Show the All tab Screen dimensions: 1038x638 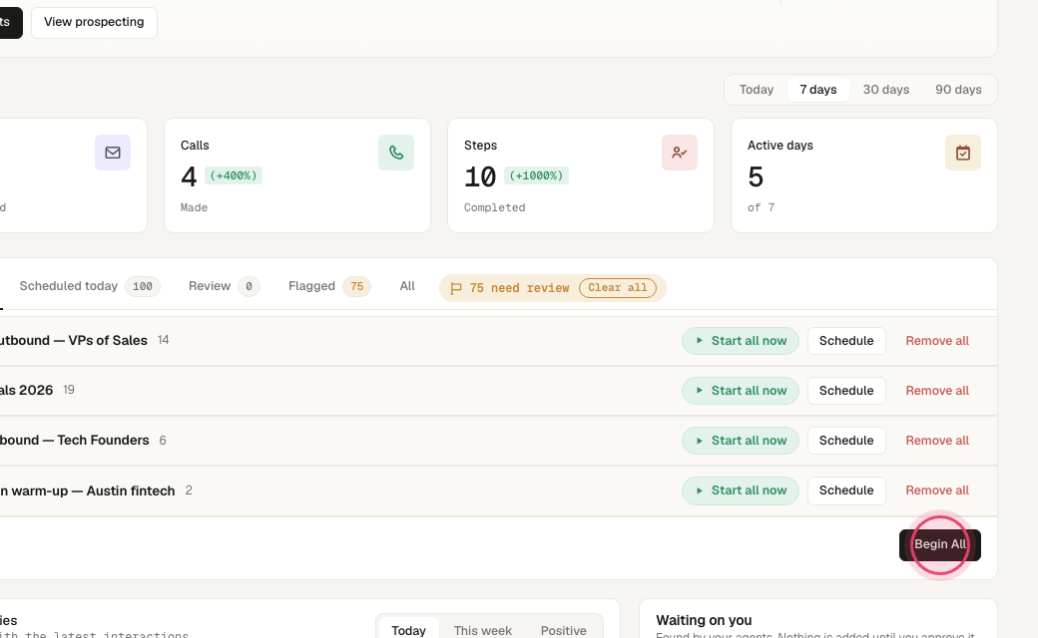coord(407,286)
